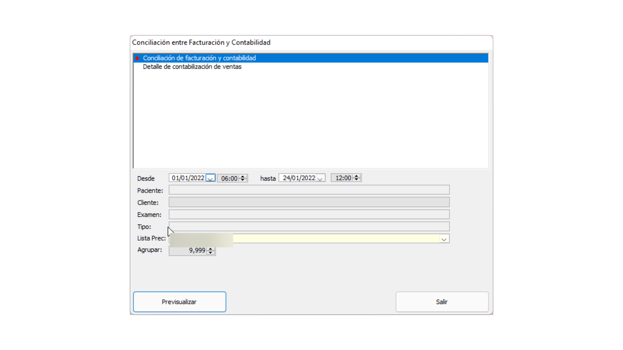
Task: Increase the hasta time 12:00 spinner
Action: [356, 176]
